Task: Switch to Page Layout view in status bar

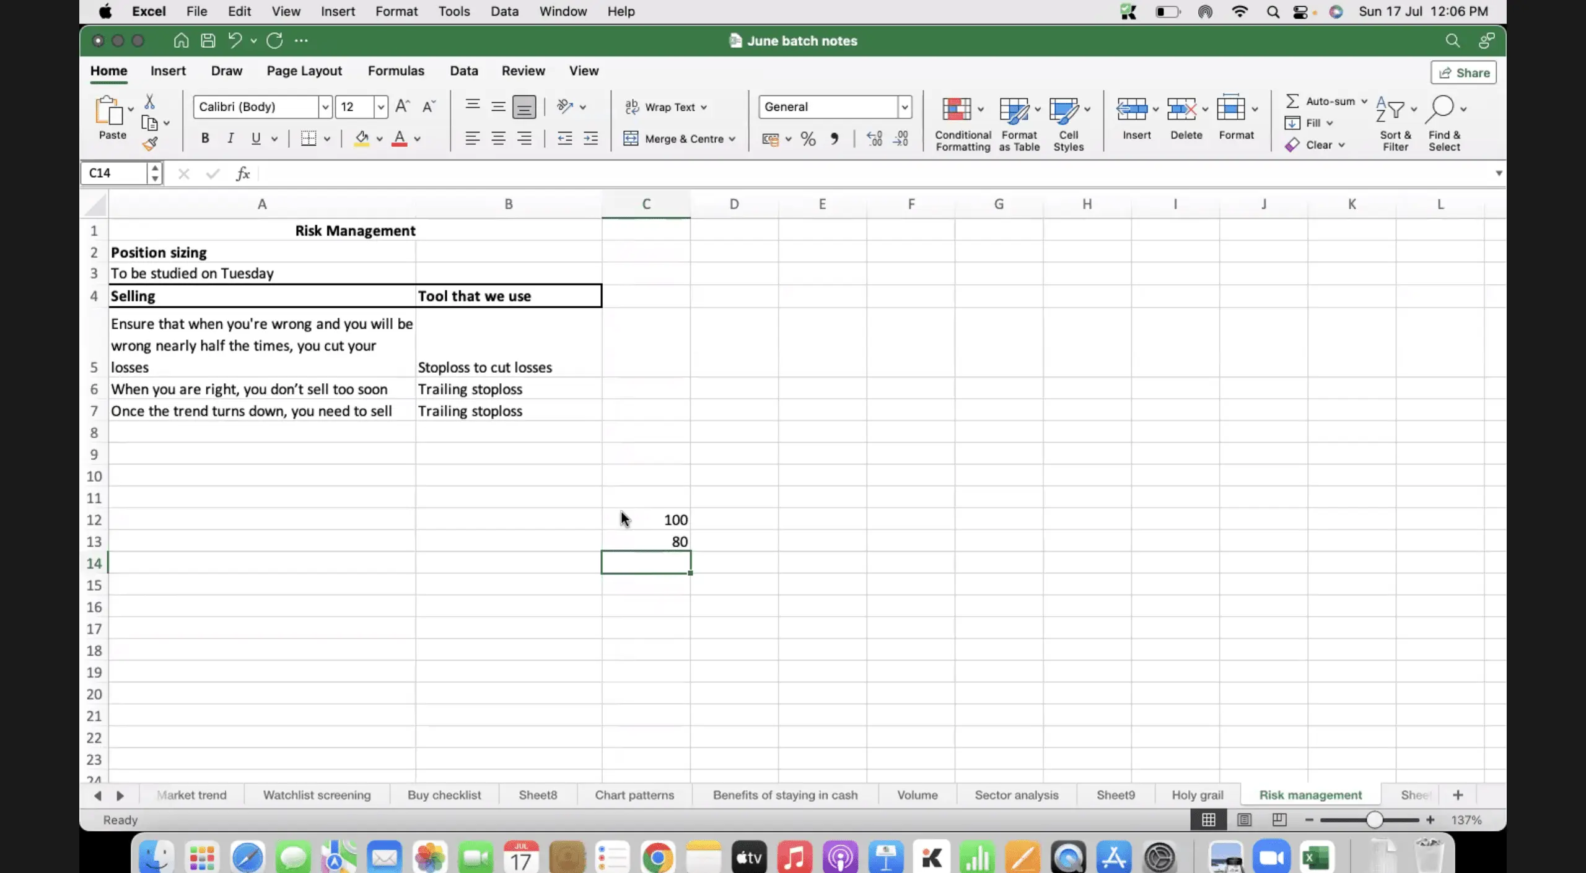Action: coord(1244,820)
